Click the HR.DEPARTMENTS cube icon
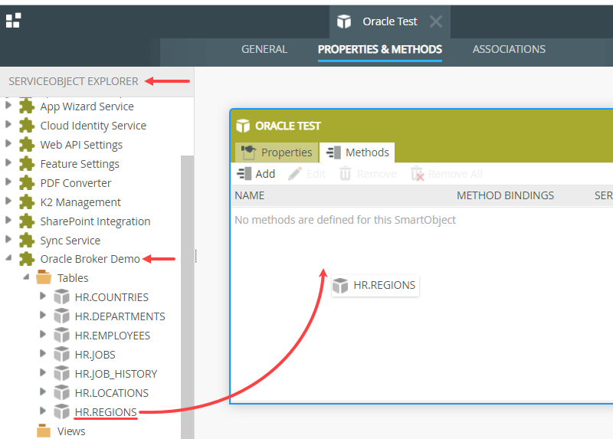The width and height of the screenshot is (613, 439). point(61,316)
